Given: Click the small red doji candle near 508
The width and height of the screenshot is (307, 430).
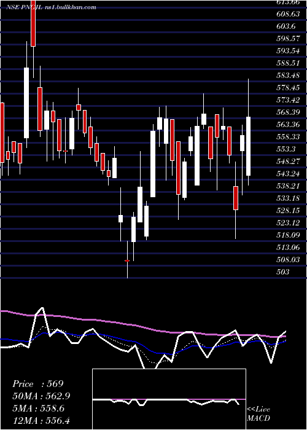Looking at the screenshot, I should pos(127,260).
